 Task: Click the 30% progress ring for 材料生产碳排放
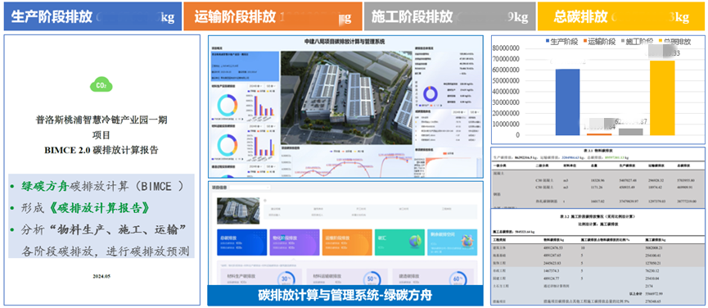(x=286, y=279)
